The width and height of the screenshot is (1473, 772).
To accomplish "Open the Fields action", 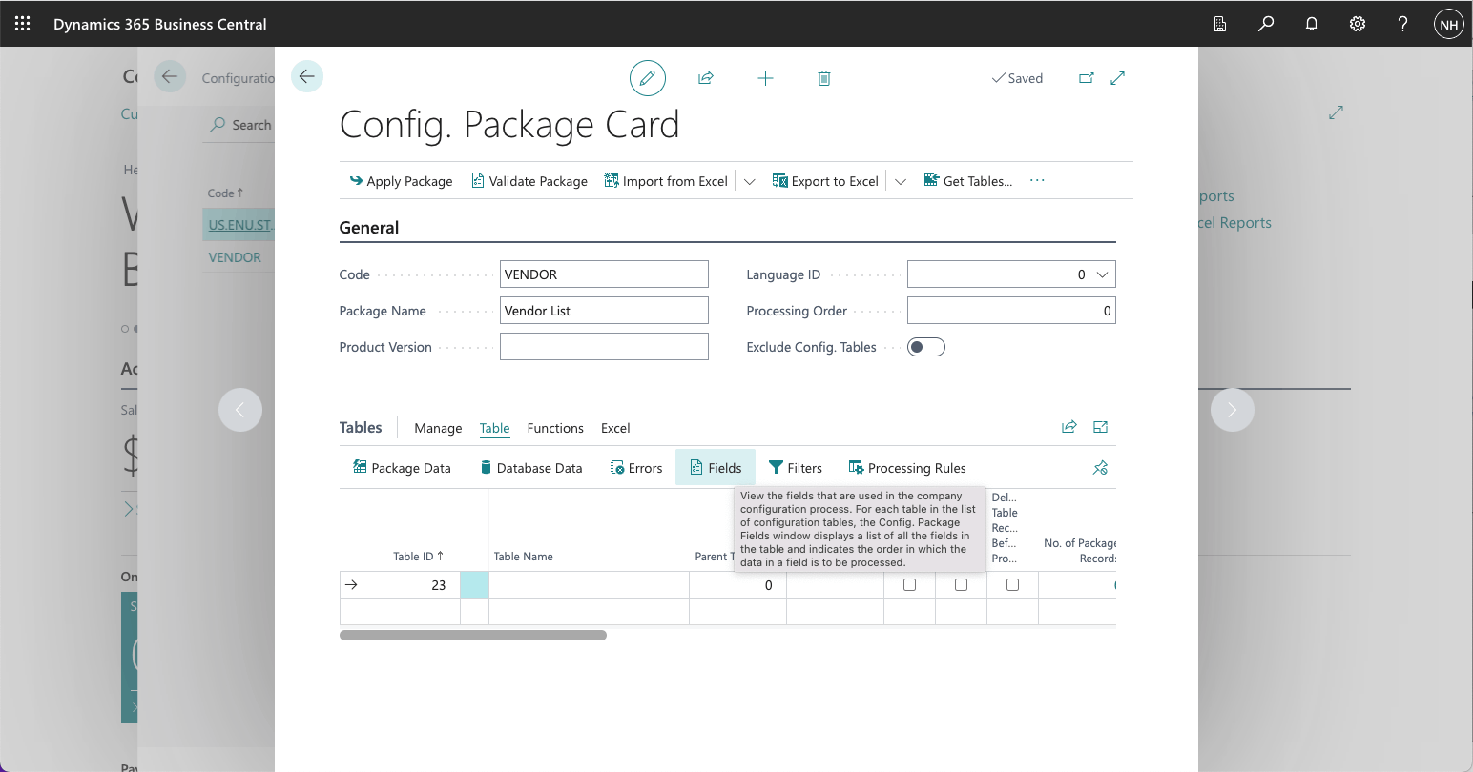I will point(716,468).
